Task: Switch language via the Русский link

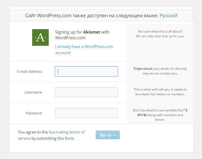Action: pyautogui.click(x=169, y=15)
